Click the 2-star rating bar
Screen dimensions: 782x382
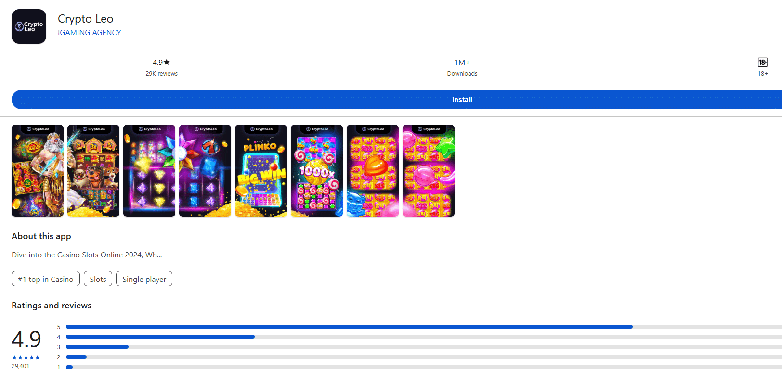pos(424,357)
